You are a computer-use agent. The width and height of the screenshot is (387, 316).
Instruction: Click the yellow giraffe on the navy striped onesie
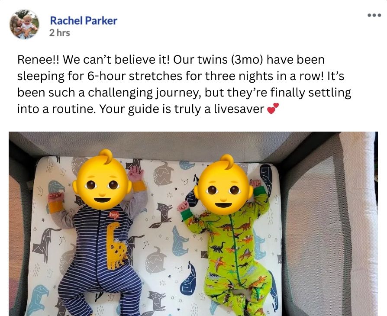coord(116,246)
